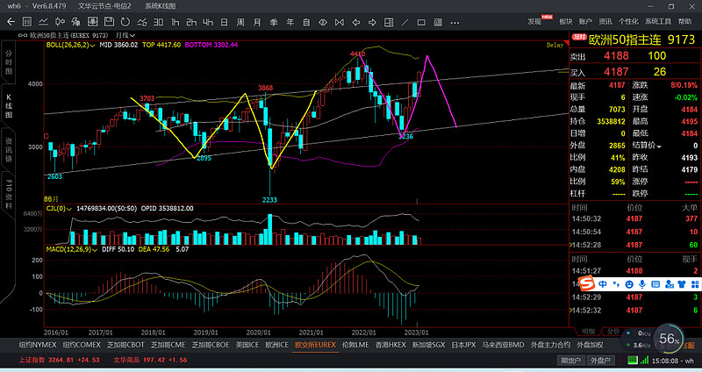Go to next contract with right arrow

pos(372,22)
